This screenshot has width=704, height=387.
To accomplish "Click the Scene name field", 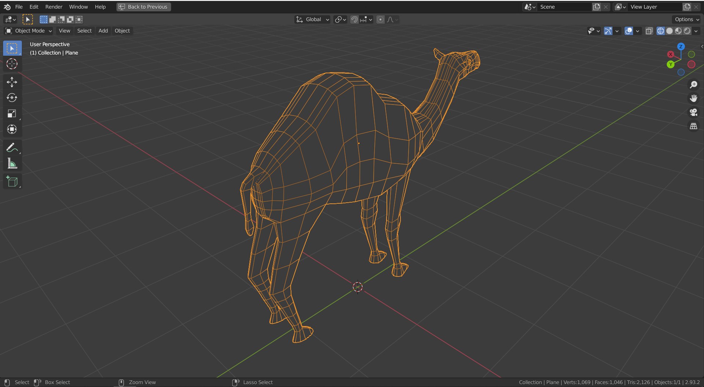I will [x=565, y=7].
